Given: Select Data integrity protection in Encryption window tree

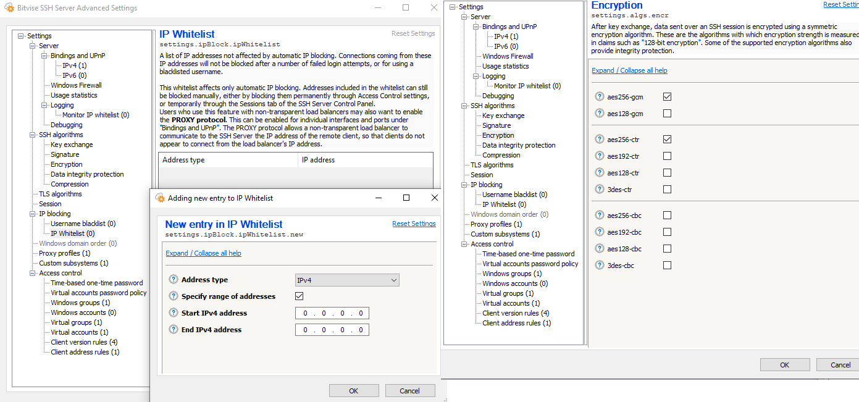Looking at the screenshot, I should click(519, 145).
